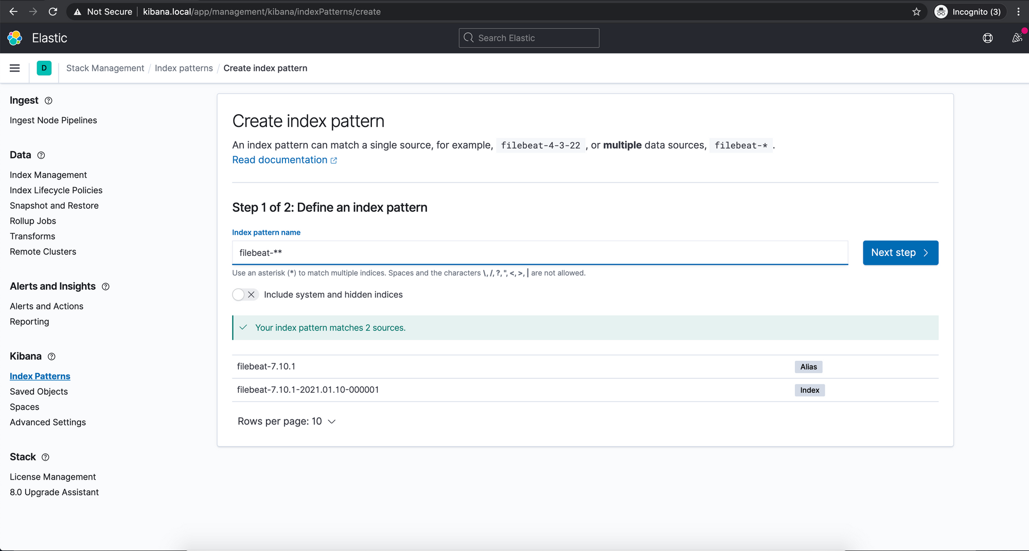Screen dimensions: 1029x551
Task: Click the help icon next to Kibana
Action: pyautogui.click(x=51, y=357)
